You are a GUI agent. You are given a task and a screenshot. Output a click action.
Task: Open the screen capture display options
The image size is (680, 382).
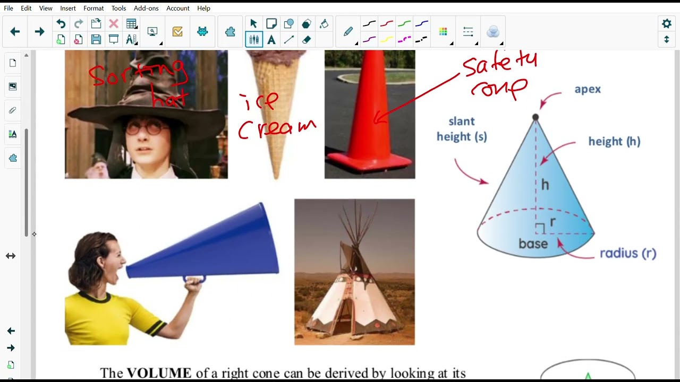(153, 32)
